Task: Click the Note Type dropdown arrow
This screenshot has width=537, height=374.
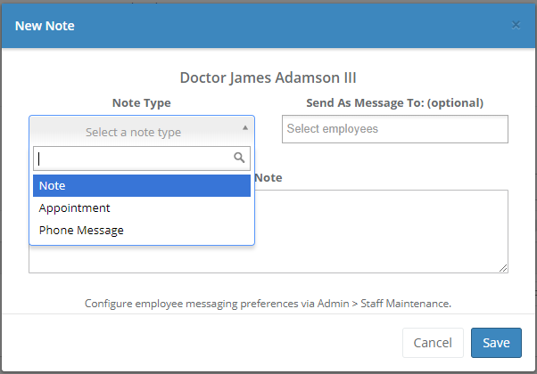Action: 245,128
